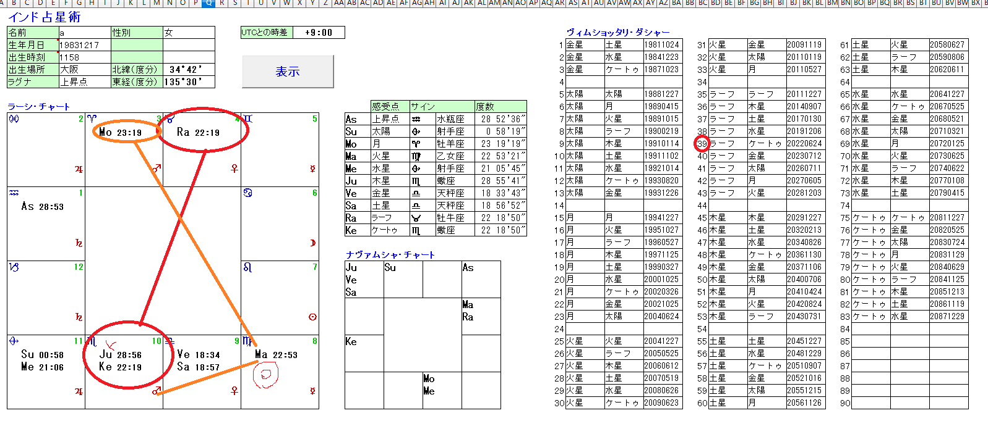Click the Cancer sign symbol in house 6
988x434 pixels.
pyautogui.click(x=247, y=193)
